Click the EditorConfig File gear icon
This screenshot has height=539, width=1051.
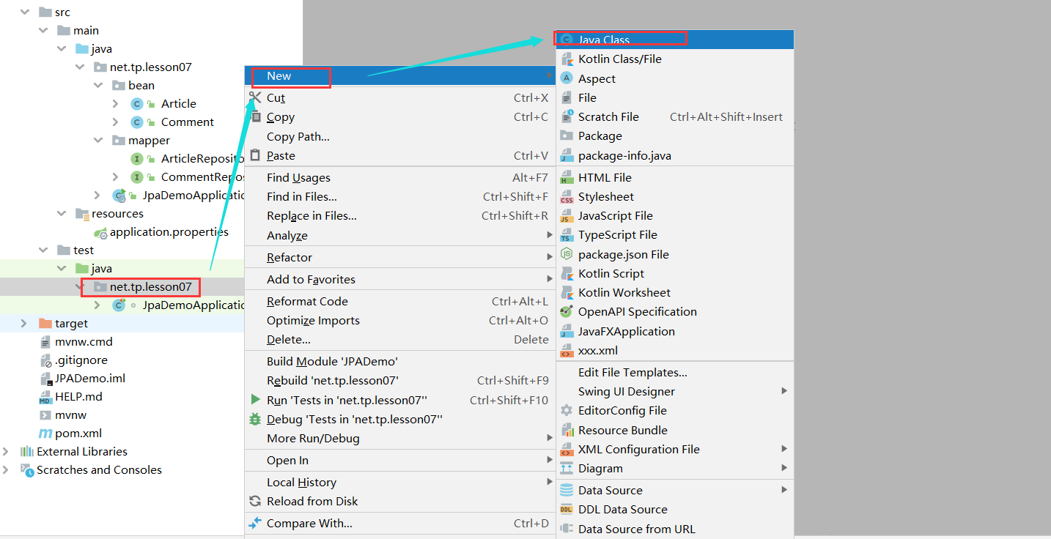pos(567,410)
